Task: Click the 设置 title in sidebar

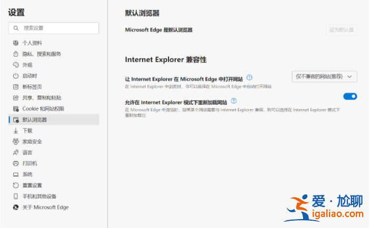Action: pos(16,13)
